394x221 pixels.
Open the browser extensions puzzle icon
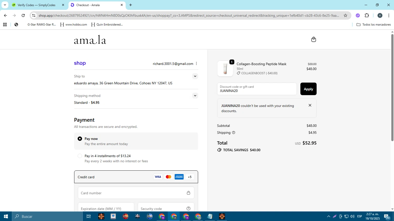[x=367, y=15]
